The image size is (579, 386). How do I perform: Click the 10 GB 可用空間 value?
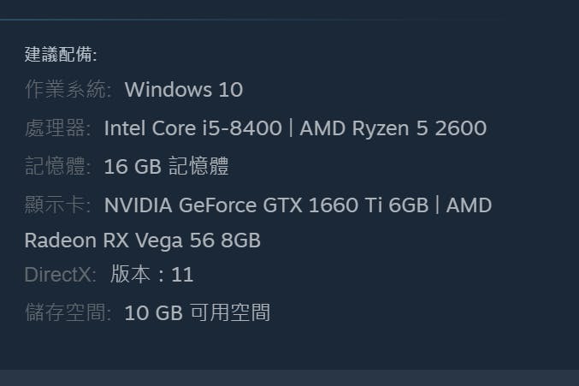pos(198,312)
